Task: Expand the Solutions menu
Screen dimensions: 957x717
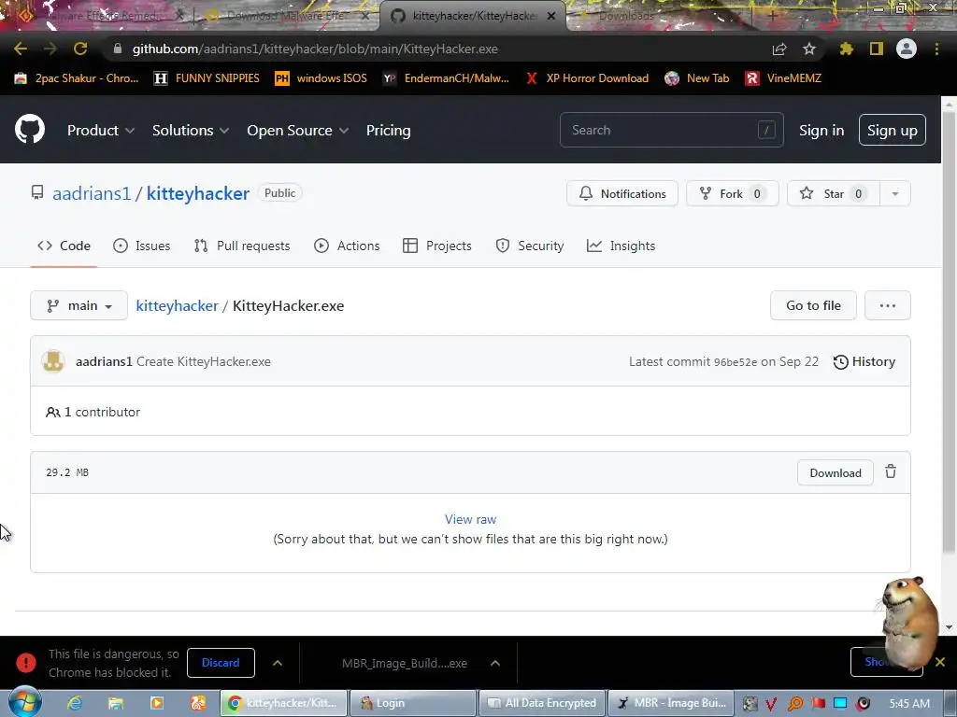Action: point(191,131)
